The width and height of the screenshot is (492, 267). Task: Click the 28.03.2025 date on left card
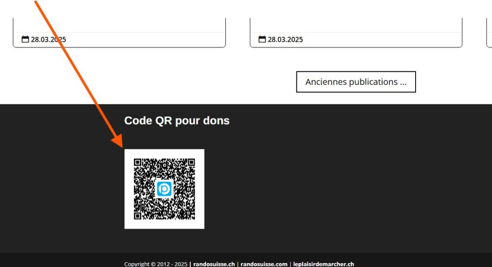49,39
